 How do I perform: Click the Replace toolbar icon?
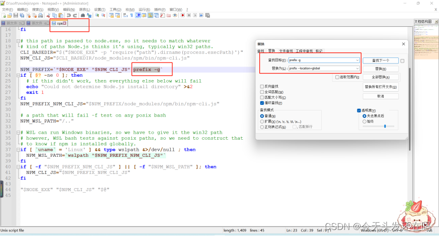point(89,16)
